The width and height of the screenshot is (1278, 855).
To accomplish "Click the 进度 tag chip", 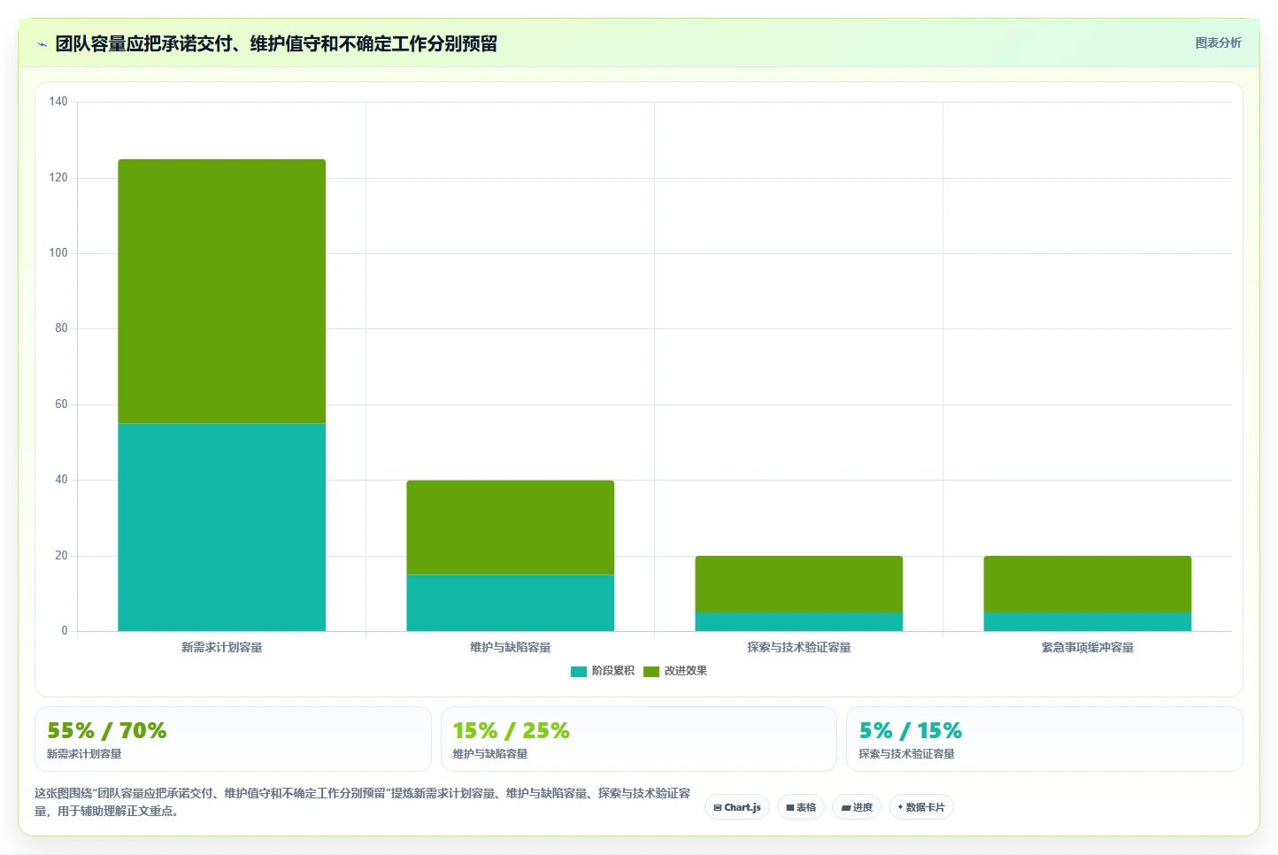I will pyautogui.click(x=857, y=807).
